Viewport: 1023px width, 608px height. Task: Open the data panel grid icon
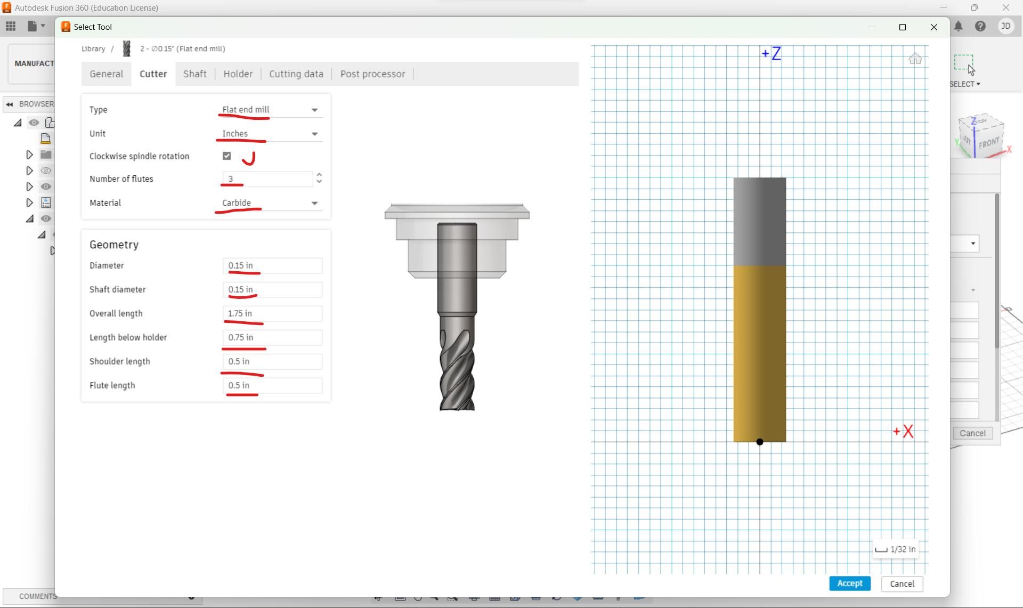11,27
